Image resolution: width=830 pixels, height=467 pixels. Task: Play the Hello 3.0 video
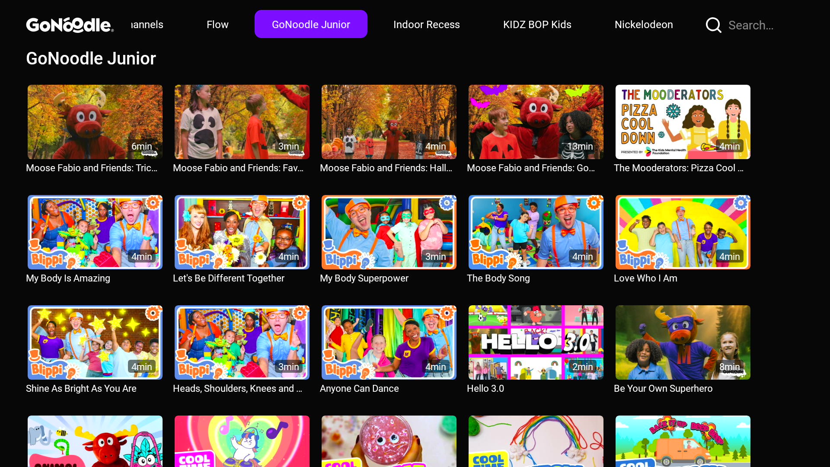pyautogui.click(x=536, y=342)
